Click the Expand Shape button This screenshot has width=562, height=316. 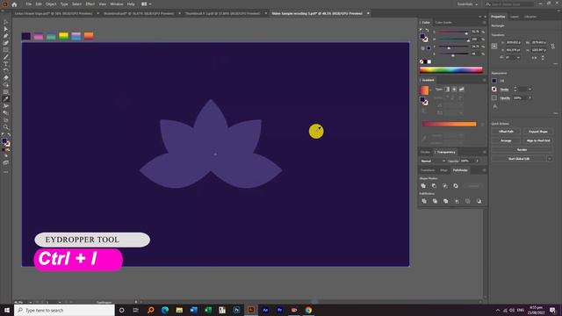(x=538, y=132)
